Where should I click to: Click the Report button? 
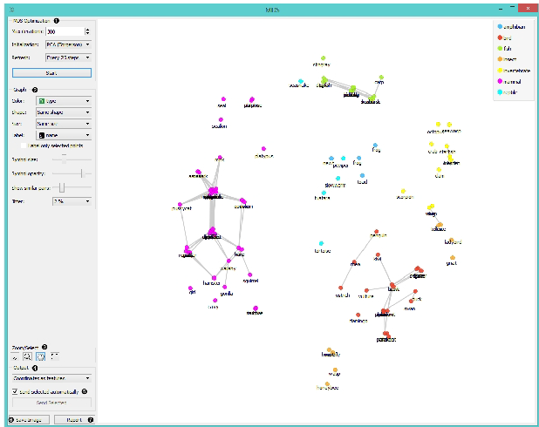pos(75,420)
